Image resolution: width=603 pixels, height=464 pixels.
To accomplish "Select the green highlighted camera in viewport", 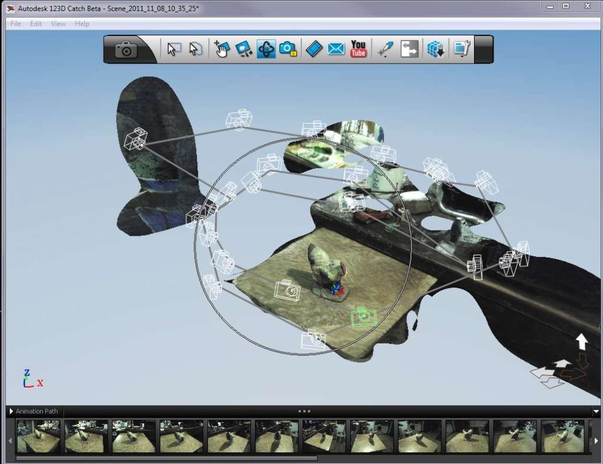I will point(363,317).
